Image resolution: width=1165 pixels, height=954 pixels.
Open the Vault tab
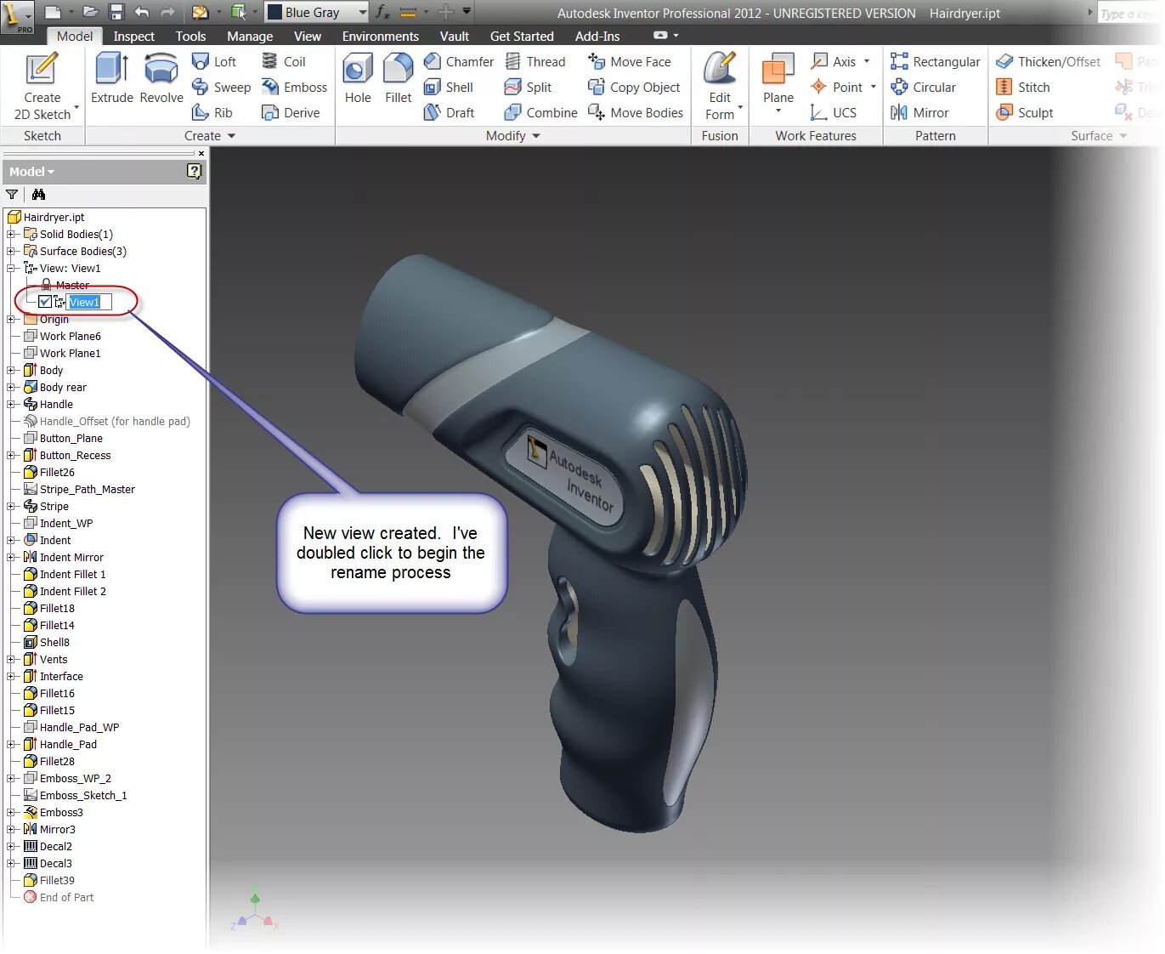[455, 36]
